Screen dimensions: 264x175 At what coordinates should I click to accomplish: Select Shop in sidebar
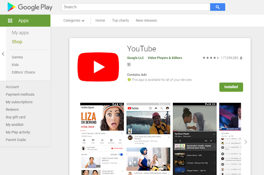pos(17,42)
